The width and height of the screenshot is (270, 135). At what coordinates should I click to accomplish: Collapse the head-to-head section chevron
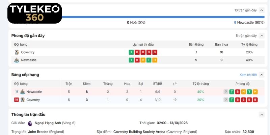click(261, 10)
